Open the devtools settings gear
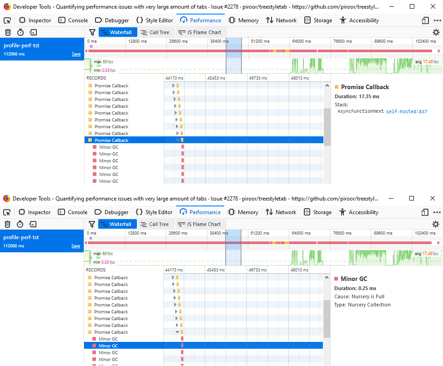 436,32
